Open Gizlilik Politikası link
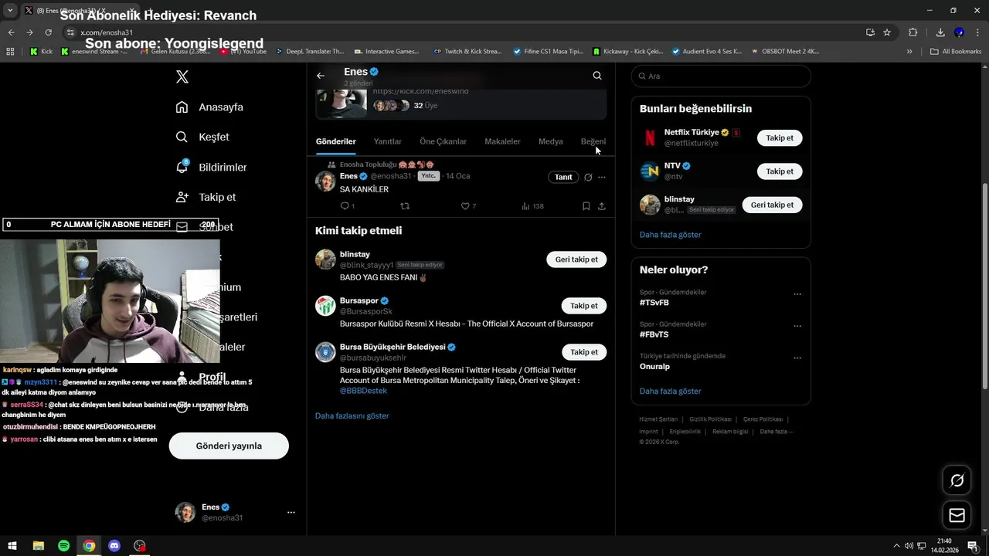This screenshot has width=989, height=556. click(x=710, y=419)
